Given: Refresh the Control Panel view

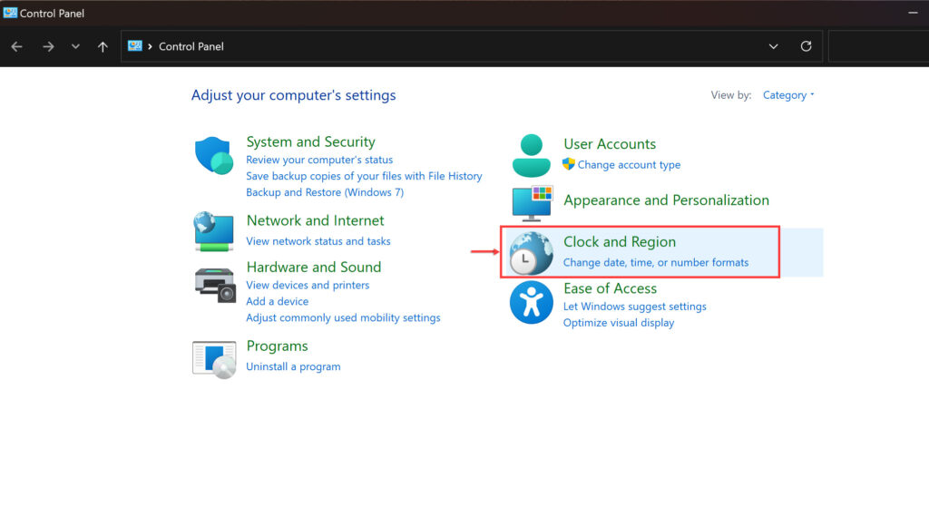Looking at the screenshot, I should click(806, 46).
